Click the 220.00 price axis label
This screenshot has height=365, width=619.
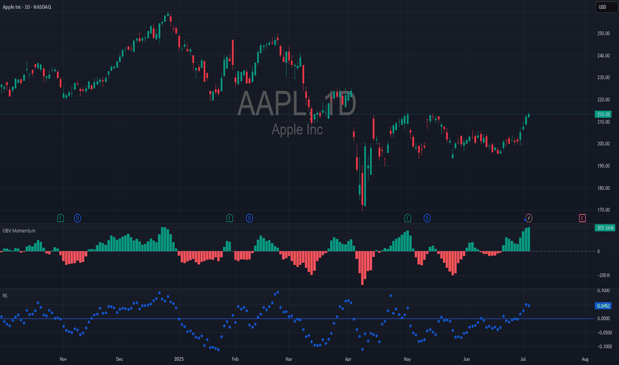(x=604, y=100)
